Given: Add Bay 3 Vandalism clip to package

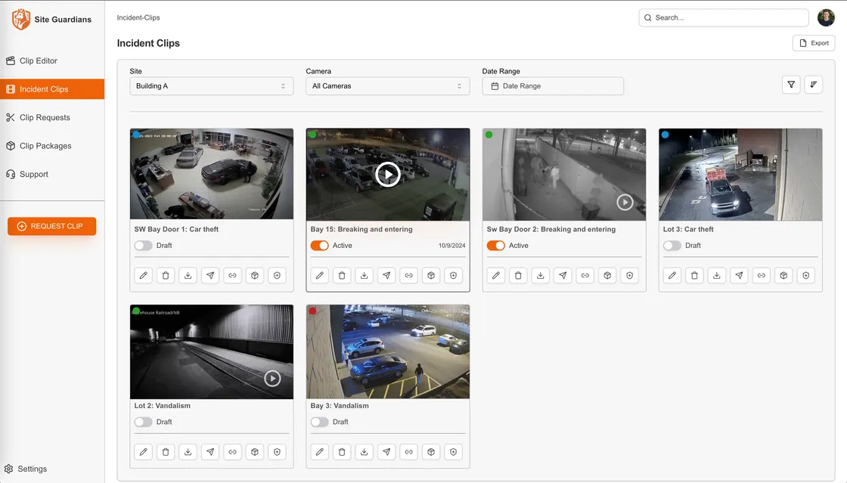Looking at the screenshot, I should click(431, 452).
